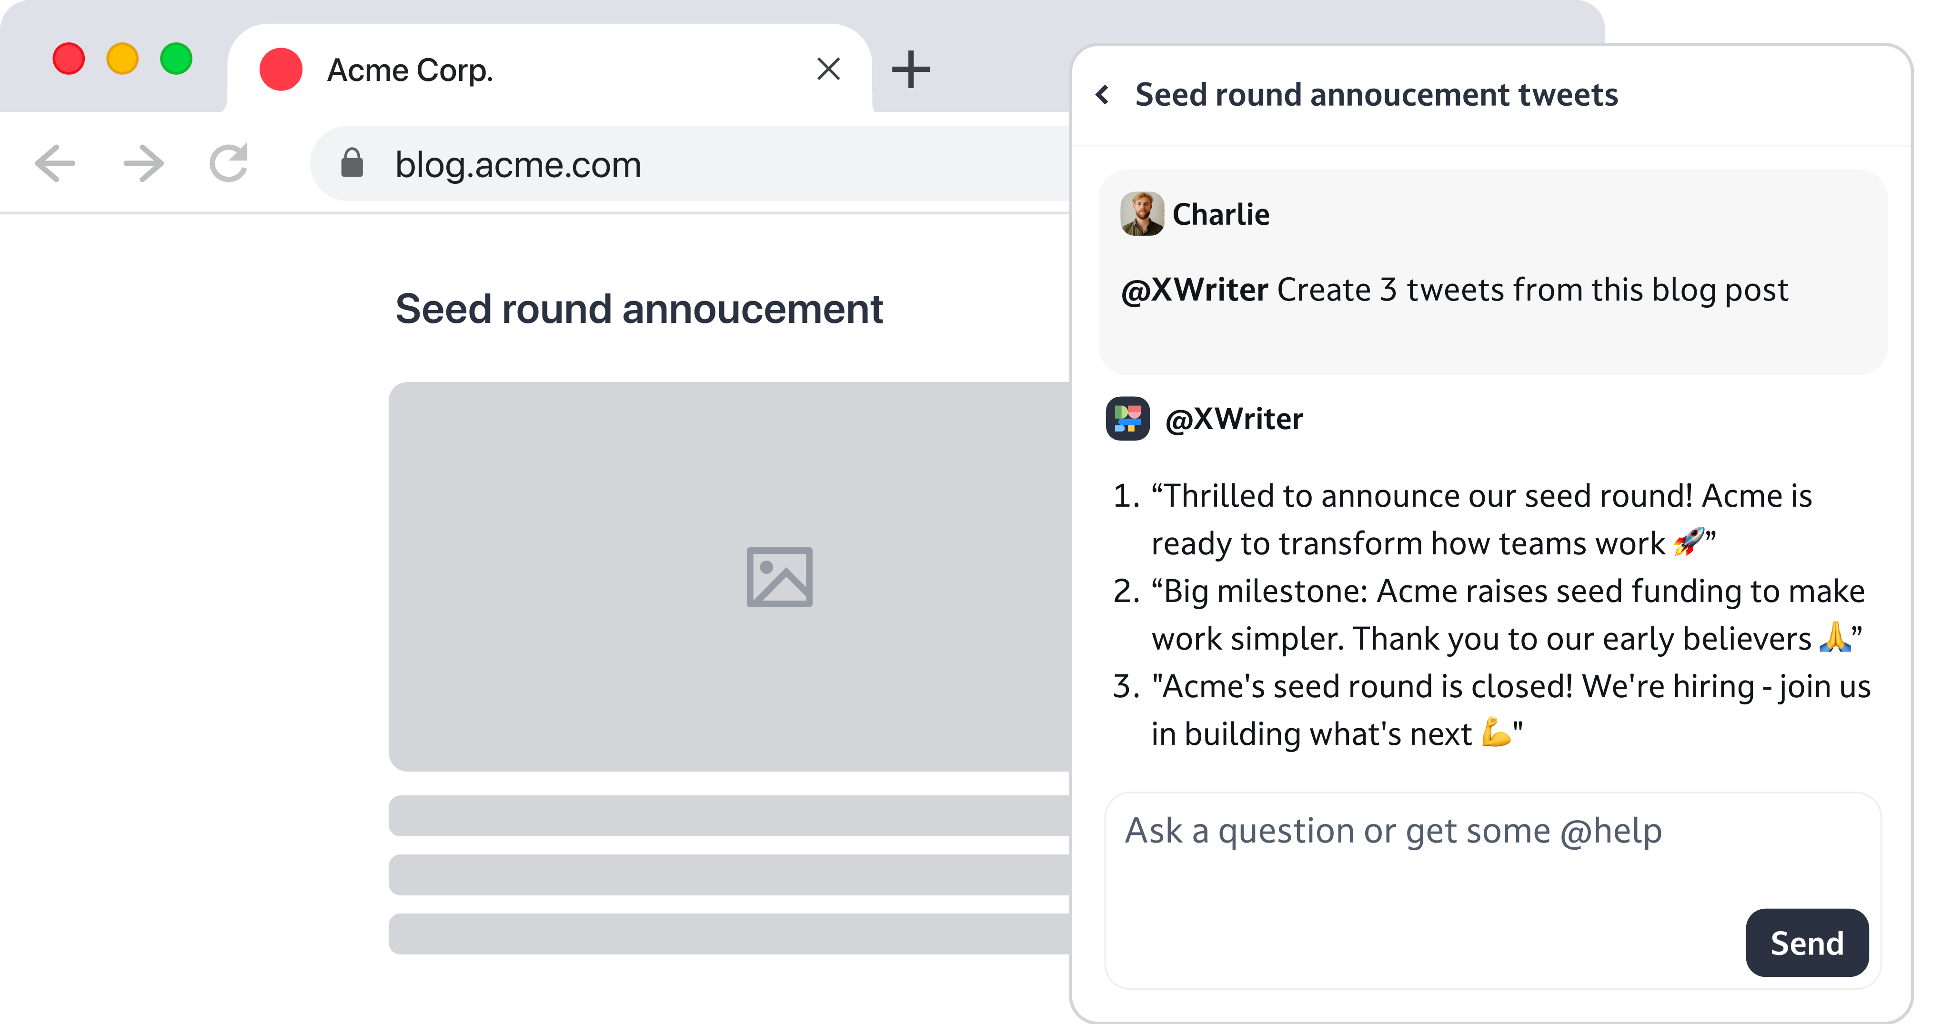Click the red macOS close window button
Viewport: 1951px width, 1024px height.
point(69,59)
